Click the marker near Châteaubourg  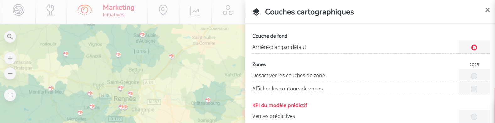(x=208, y=100)
